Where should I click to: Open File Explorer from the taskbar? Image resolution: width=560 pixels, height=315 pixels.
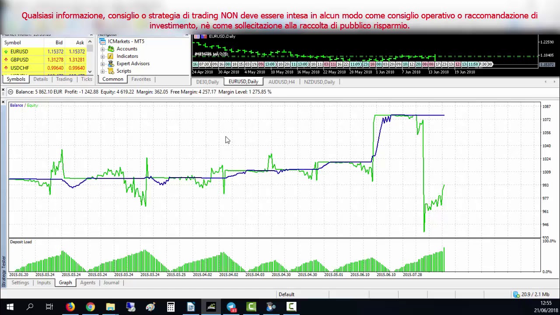pos(110,307)
